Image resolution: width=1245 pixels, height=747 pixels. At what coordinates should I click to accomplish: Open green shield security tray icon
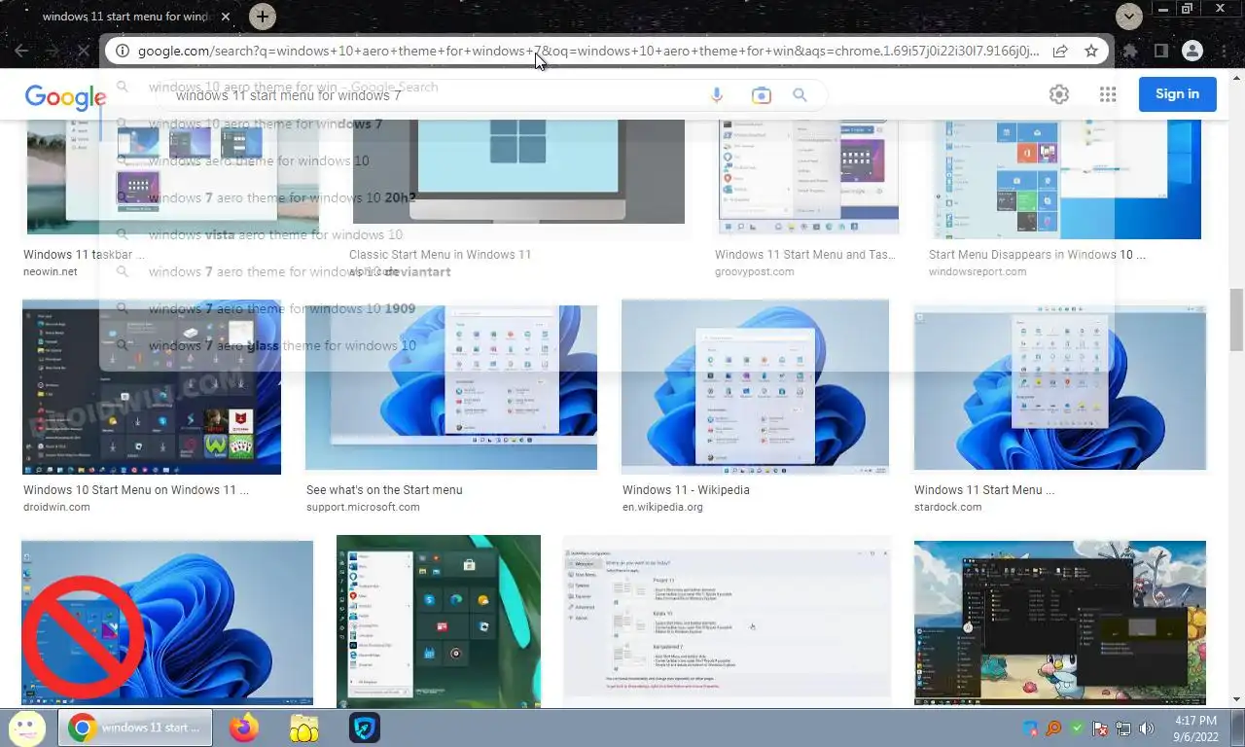1077,728
